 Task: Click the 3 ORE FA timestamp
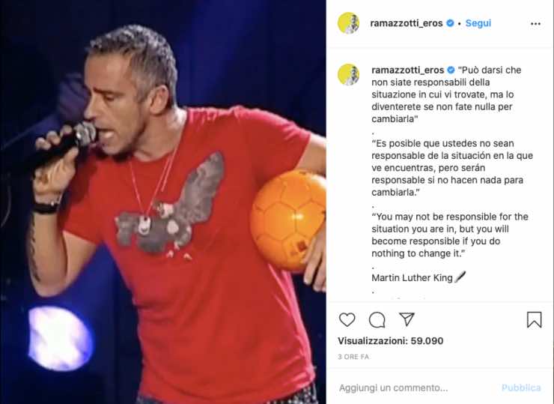coord(353,357)
